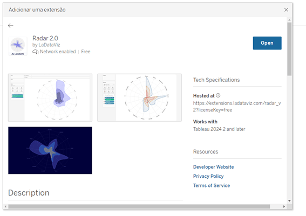Click the Hosted at info icon
Viewport: 306px width, 216px height.
(218, 95)
